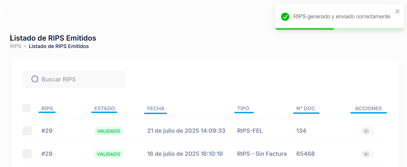Screen dimensions: 407x167
Task: Sort by the FECHA column header
Action: pos(156,108)
